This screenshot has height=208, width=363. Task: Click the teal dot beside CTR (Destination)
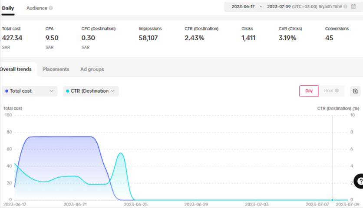pos(67,91)
